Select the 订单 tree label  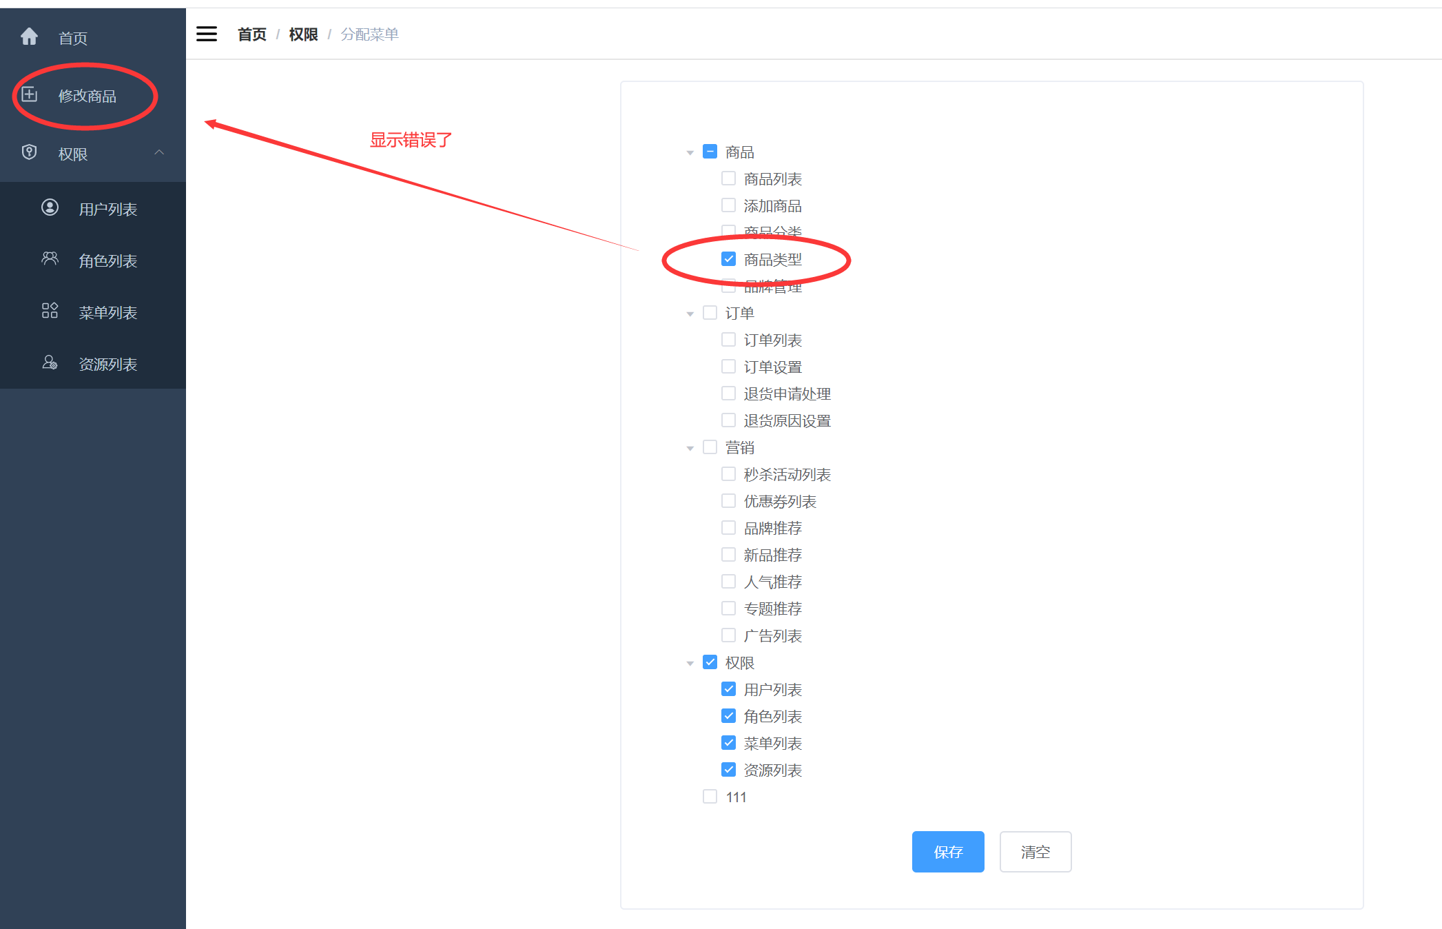point(740,314)
